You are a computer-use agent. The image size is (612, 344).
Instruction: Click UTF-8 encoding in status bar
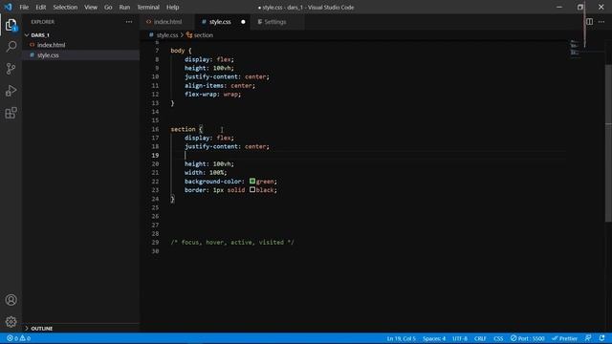pos(460,338)
